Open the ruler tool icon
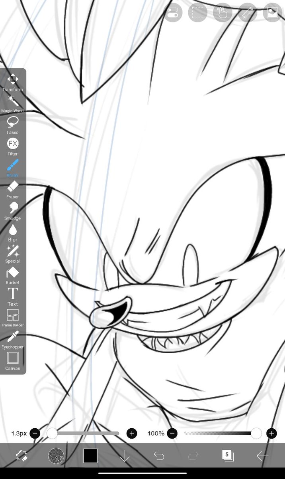The height and width of the screenshot is (479, 285). (x=248, y=13)
